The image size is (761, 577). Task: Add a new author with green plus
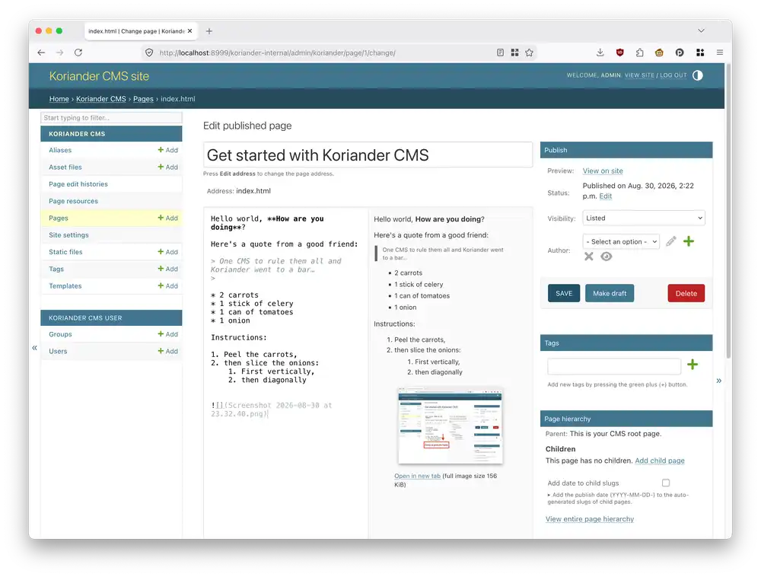pos(689,241)
